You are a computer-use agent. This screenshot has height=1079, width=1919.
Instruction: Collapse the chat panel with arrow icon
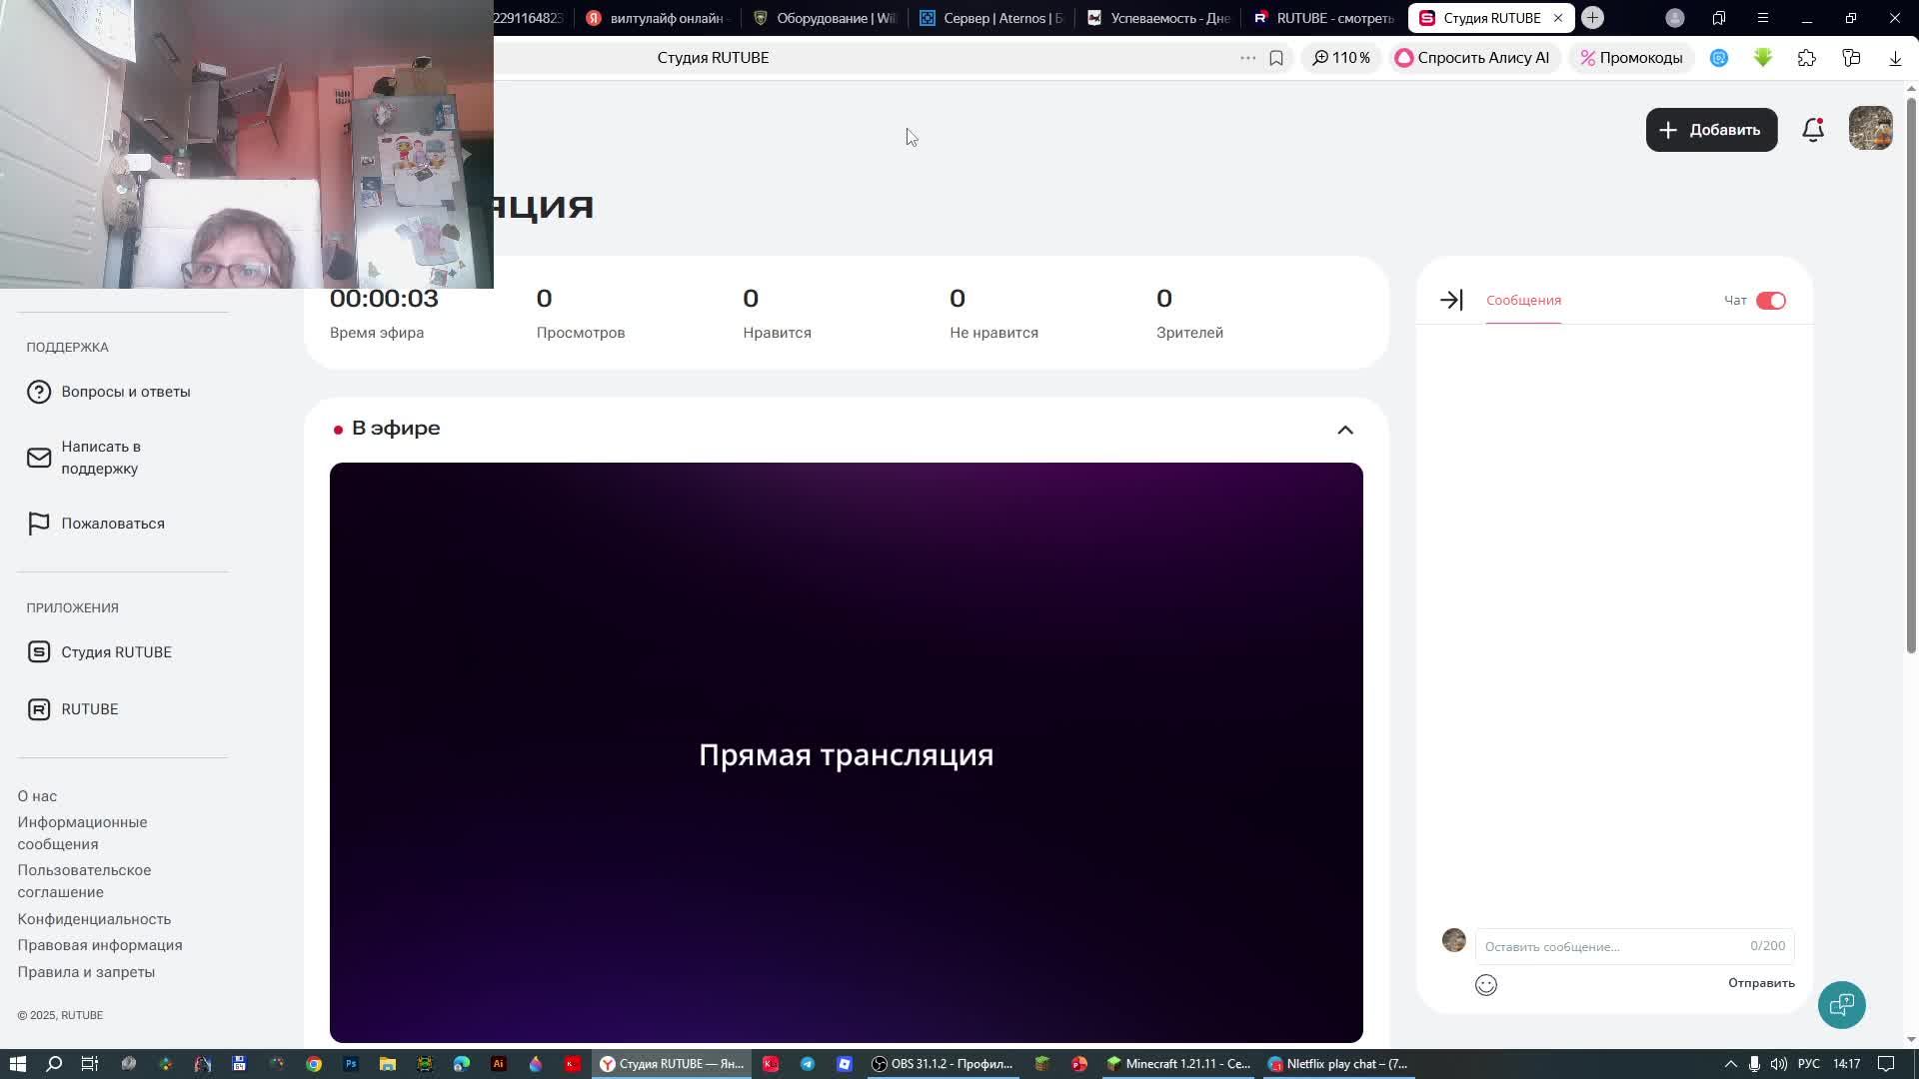point(1449,300)
